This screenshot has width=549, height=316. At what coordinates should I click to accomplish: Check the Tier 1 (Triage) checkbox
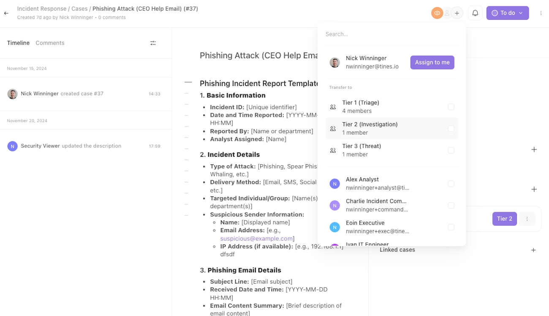[451, 107]
